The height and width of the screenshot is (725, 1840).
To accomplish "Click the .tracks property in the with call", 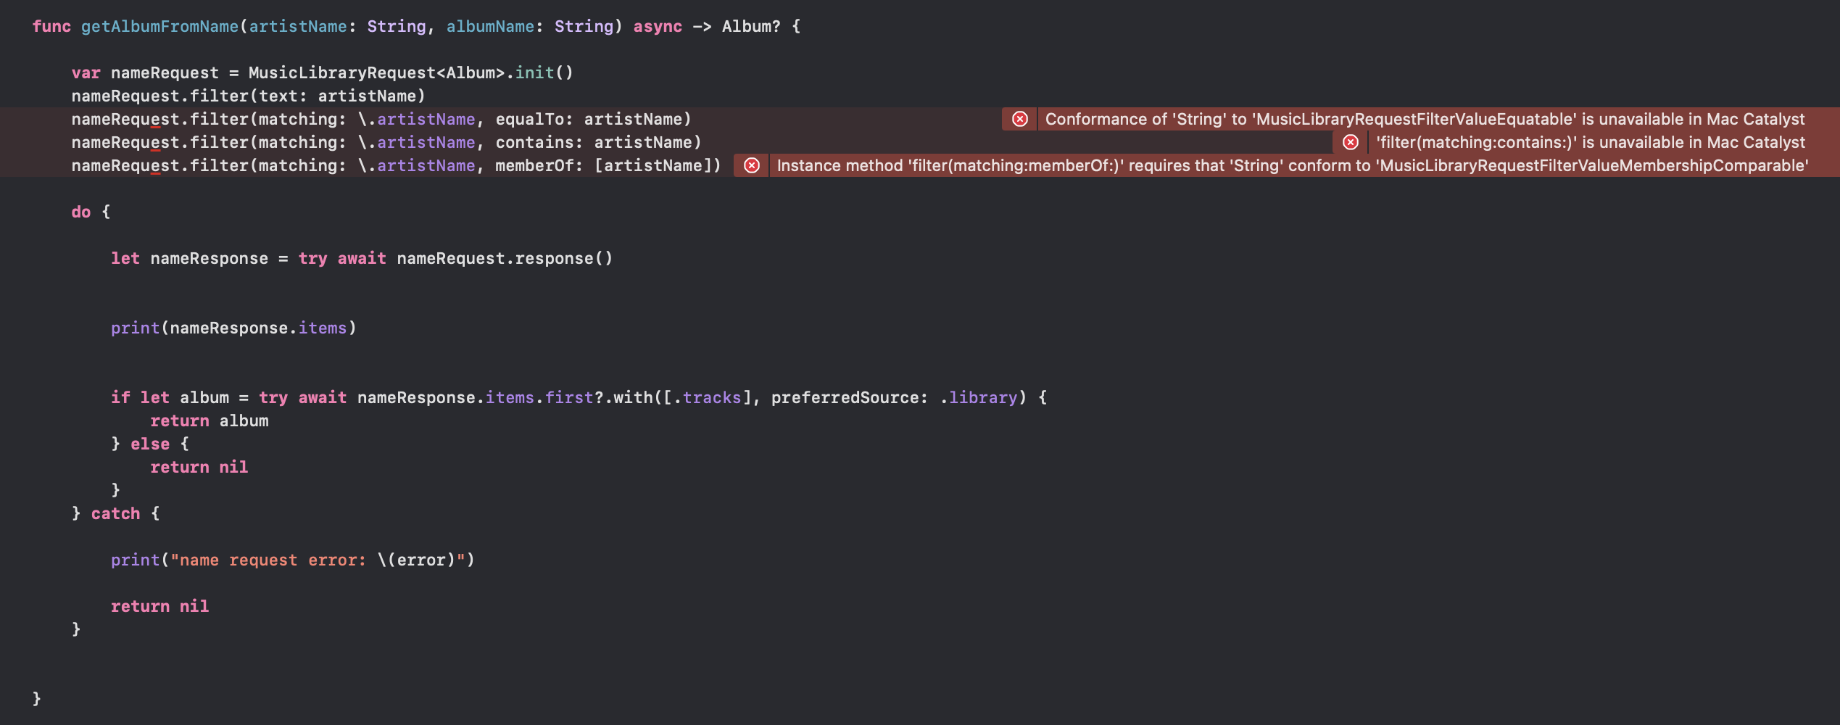I will (710, 397).
